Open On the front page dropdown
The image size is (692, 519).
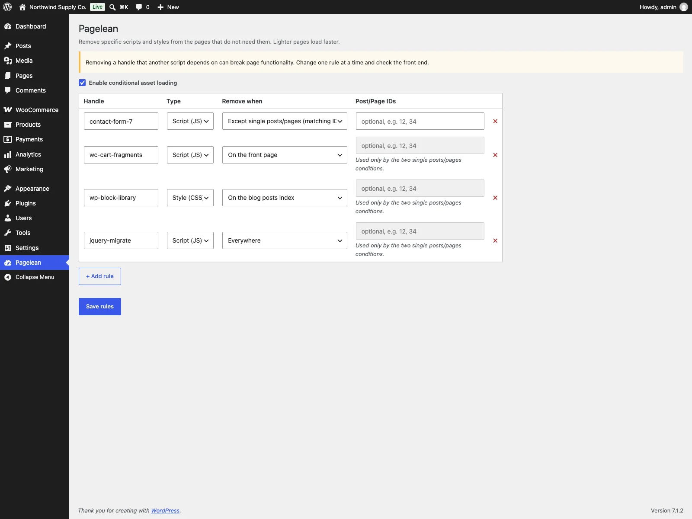coord(285,155)
